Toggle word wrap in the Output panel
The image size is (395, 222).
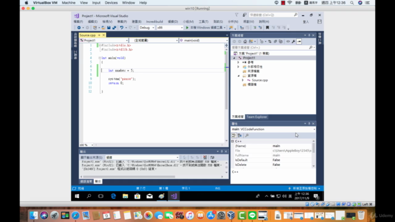click(x=212, y=157)
